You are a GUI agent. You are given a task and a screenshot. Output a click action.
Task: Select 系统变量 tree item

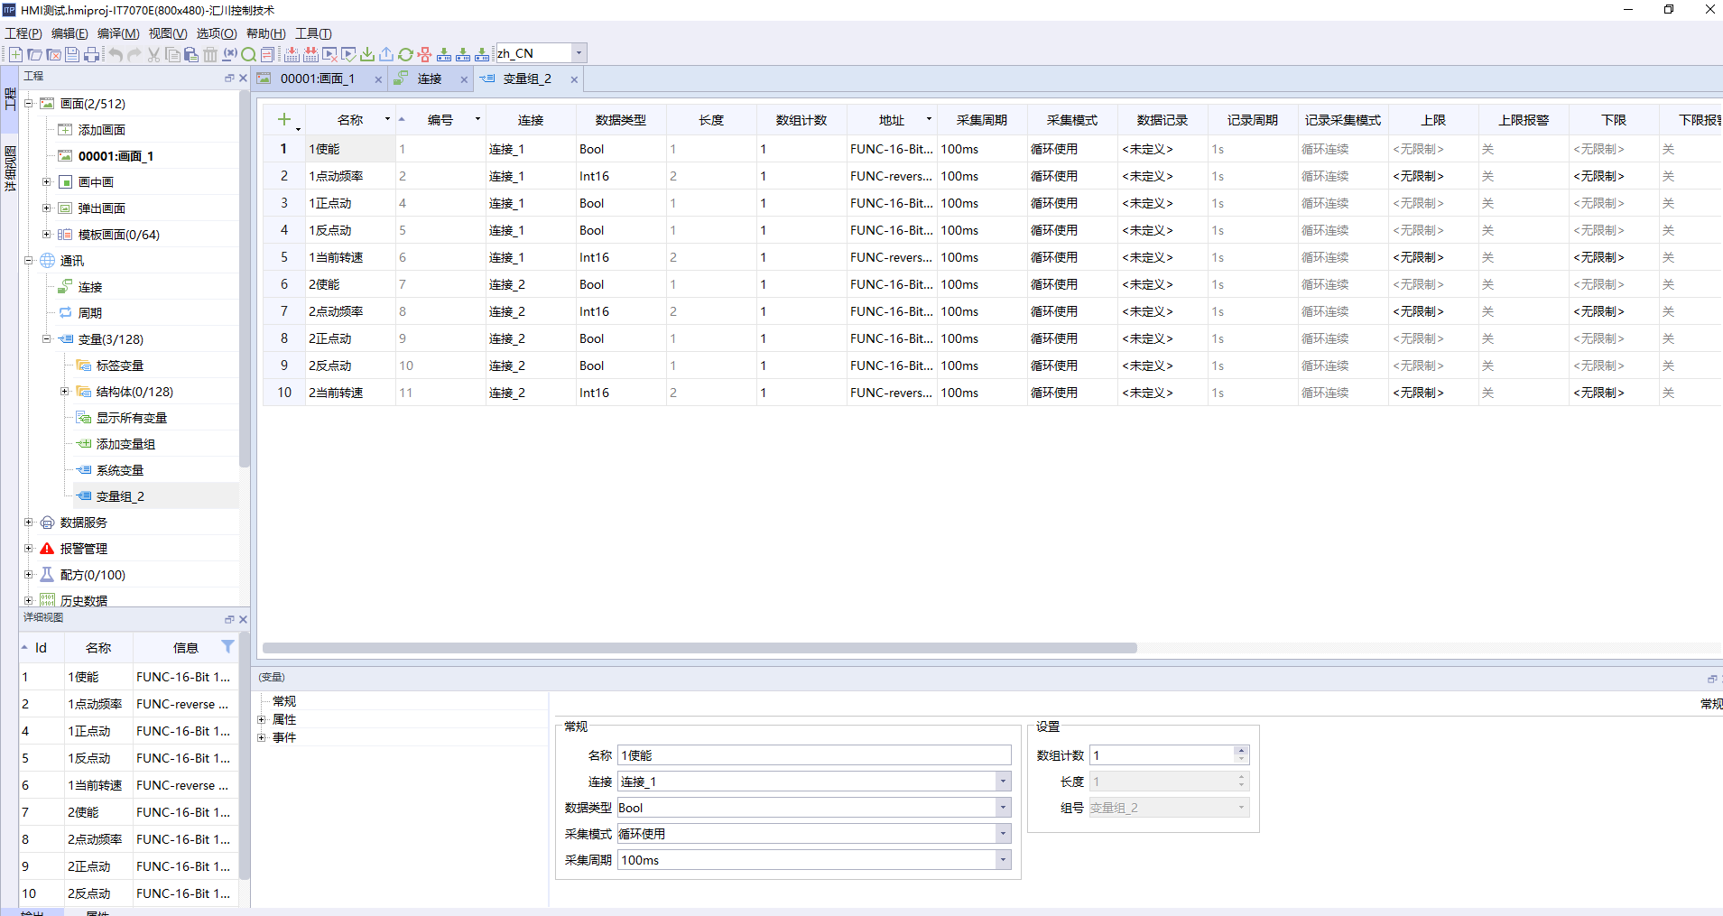(120, 470)
